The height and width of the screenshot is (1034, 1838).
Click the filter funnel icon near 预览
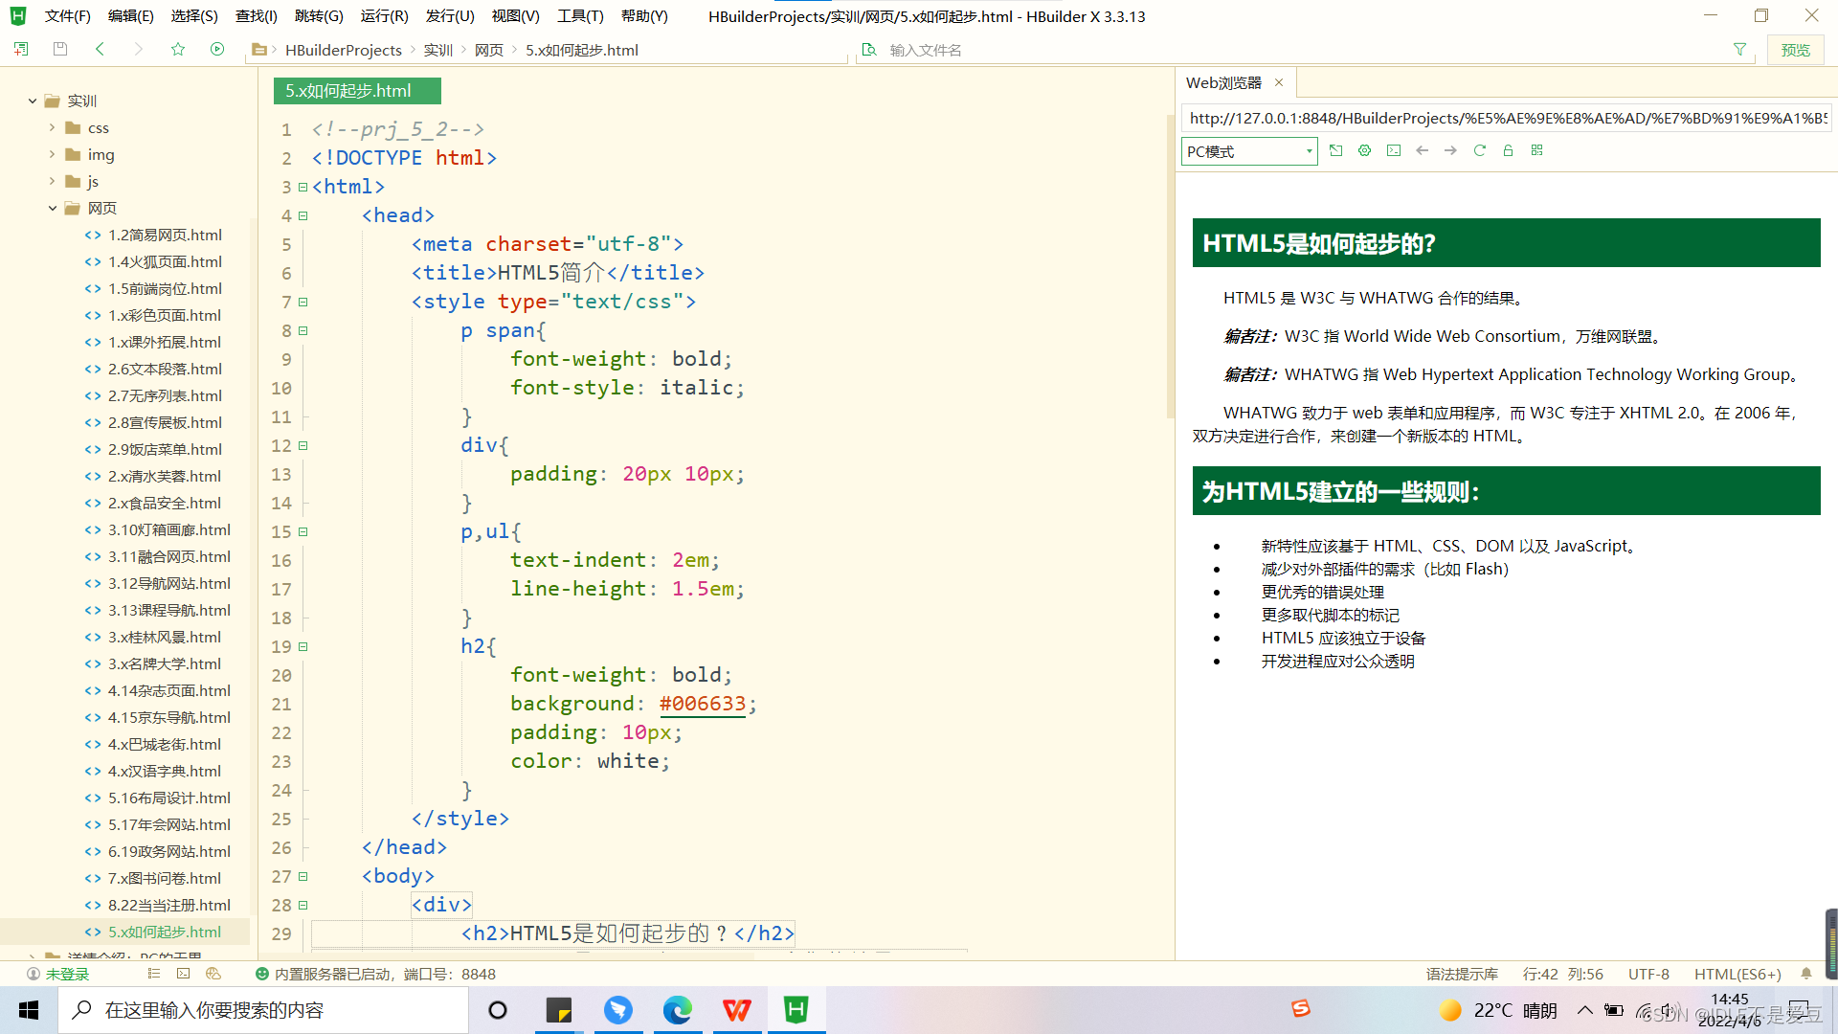tap(1739, 50)
